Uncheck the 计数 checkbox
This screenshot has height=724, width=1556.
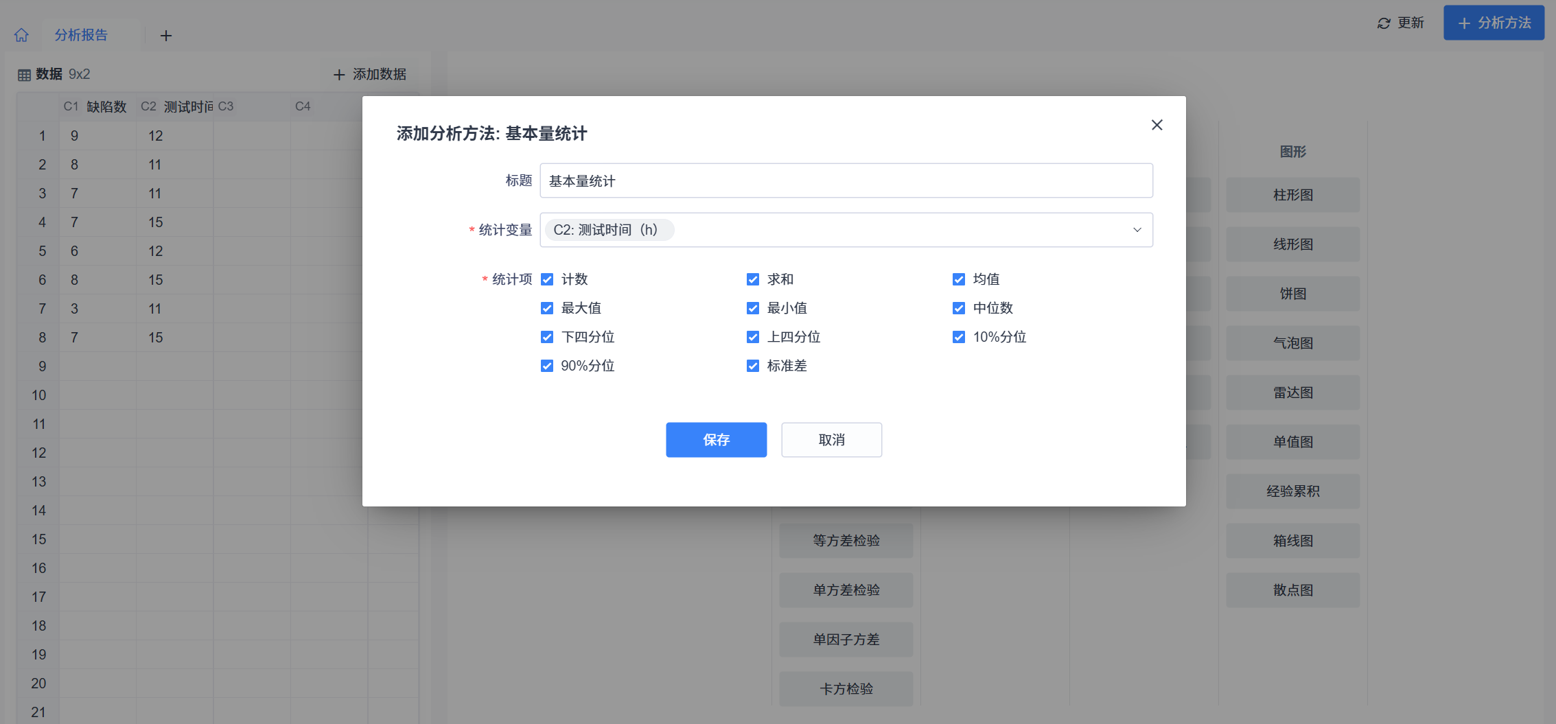pos(547,279)
